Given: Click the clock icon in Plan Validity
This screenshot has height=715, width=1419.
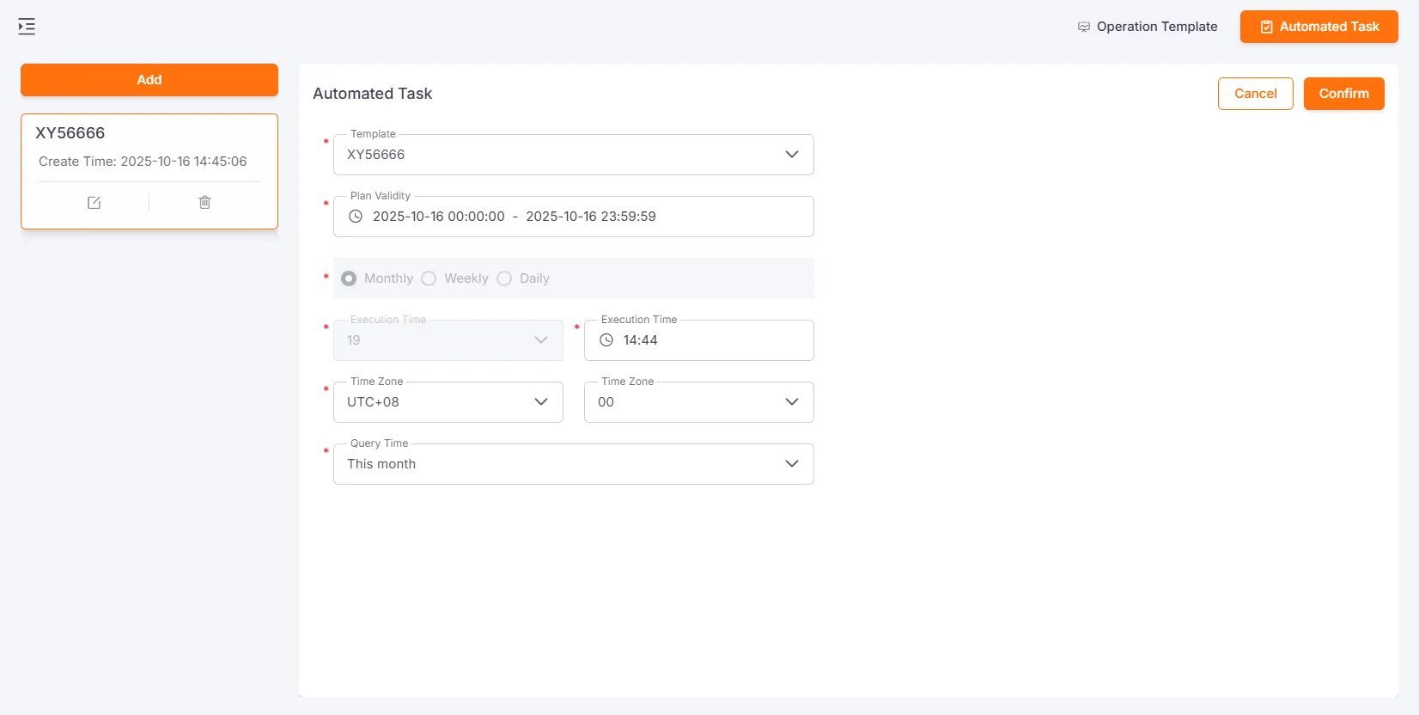Looking at the screenshot, I should (356, 217).
